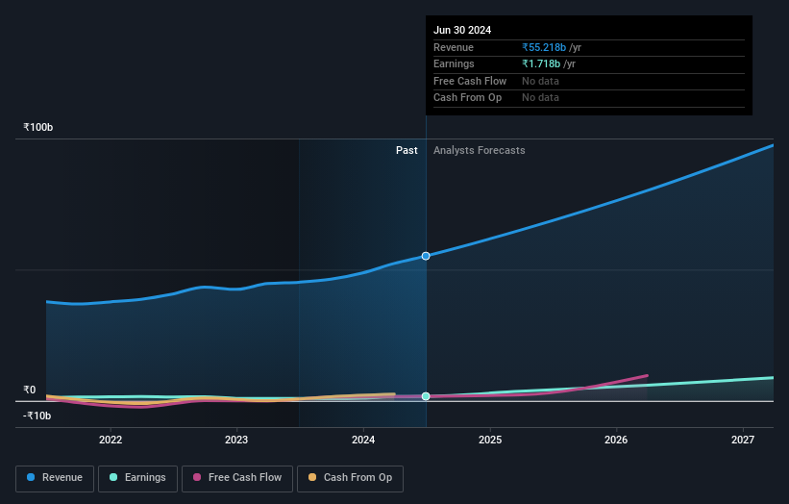
Task: Click the Past section label
Action: click(x=407, y=151)
